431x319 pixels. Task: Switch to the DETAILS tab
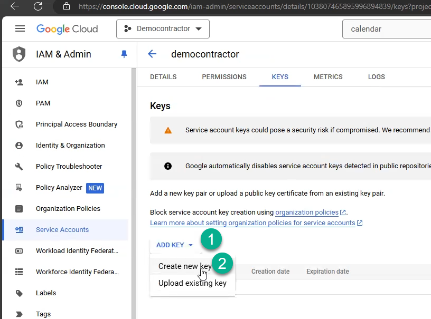click(x=163, y=77)
